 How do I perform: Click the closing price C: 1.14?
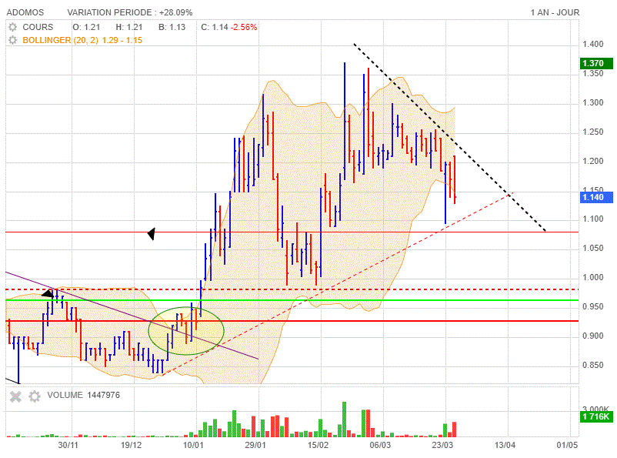pos(215,27)
